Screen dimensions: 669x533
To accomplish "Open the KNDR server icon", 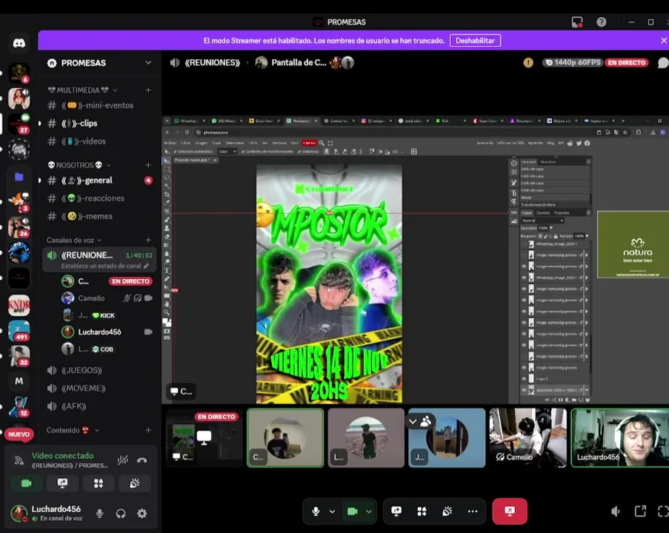I will pyautogui.click(x=19, y=305).
